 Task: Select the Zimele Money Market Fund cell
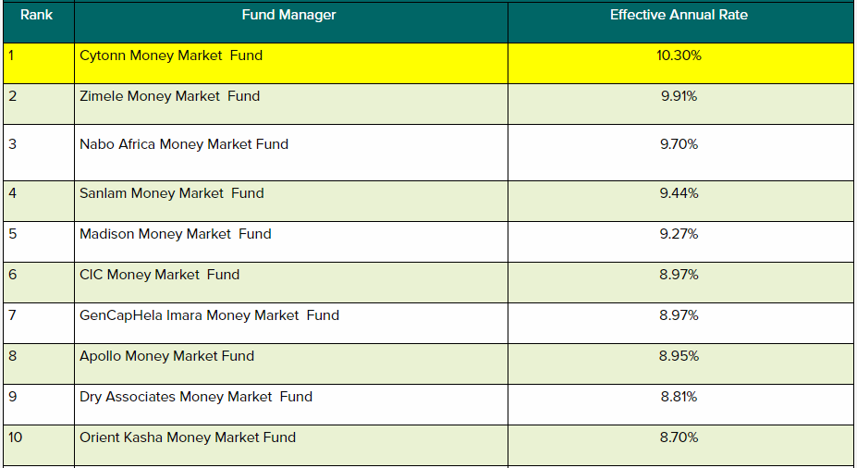pos(170,96)
